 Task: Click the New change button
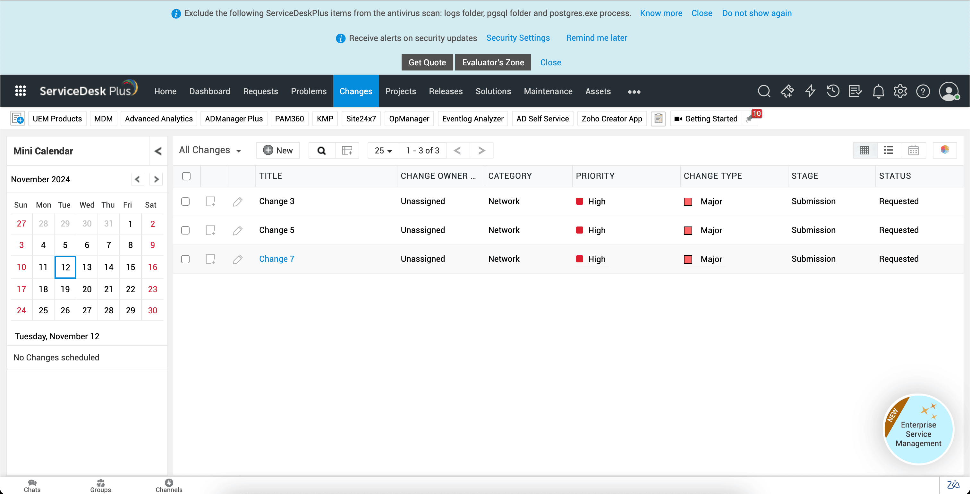pos(278,150)
